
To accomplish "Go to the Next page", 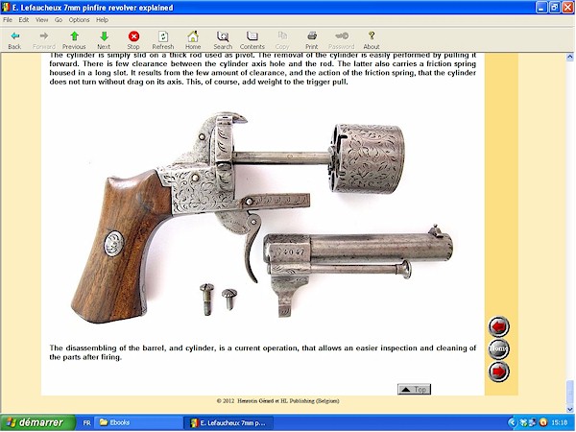I will point(104,40).
